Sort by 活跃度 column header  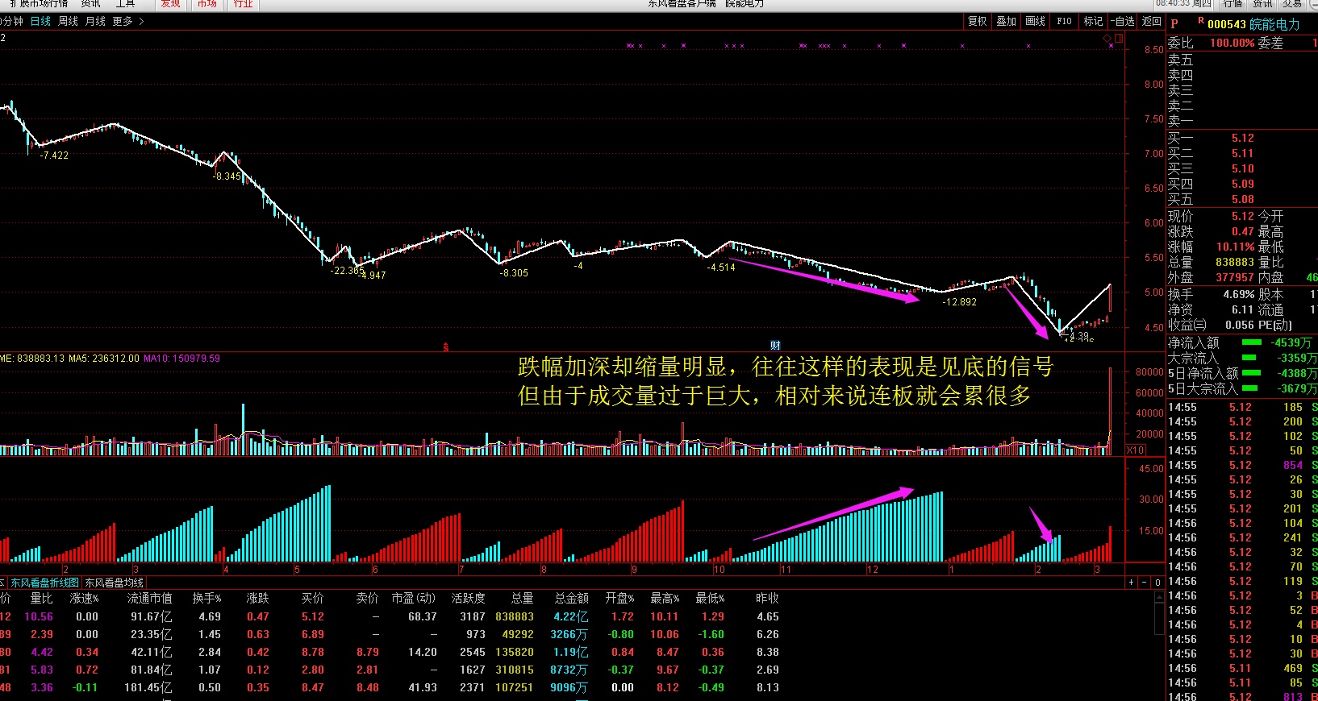469,598
